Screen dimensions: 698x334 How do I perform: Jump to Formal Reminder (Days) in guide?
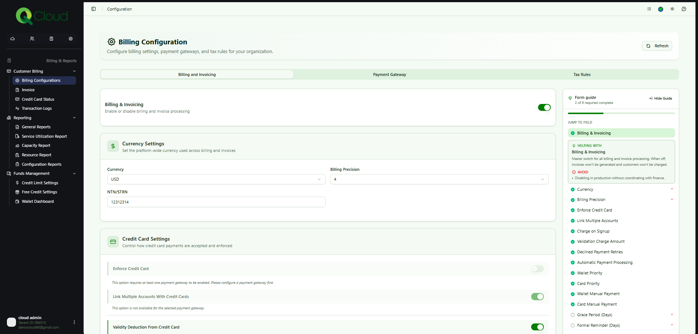coord(621,325)
